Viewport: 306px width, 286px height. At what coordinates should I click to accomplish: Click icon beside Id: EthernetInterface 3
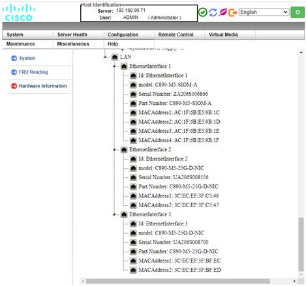pyautogui.click(x=133, y=223)
